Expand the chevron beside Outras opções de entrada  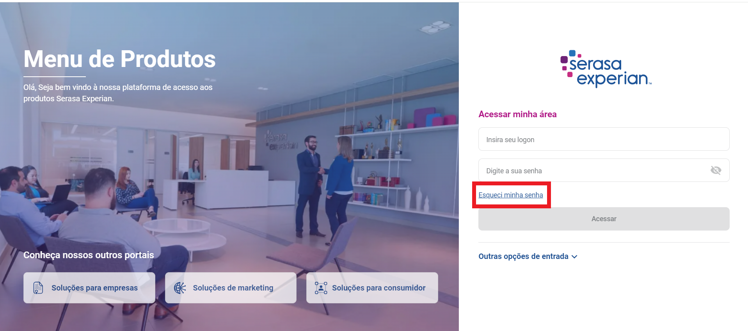(574, 257)
